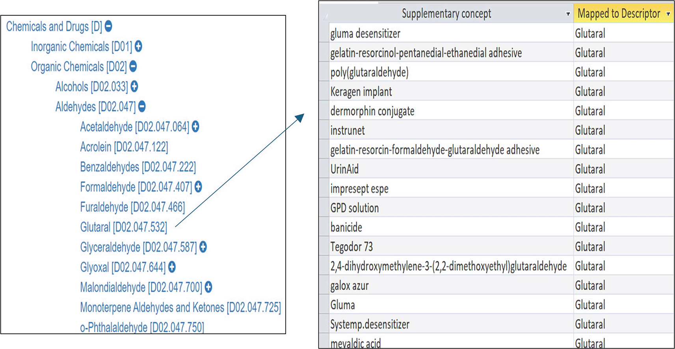Screen dimensions: 675x349
Task: Select the Mapped to Descriptor column header
Action: pos(624,14)
